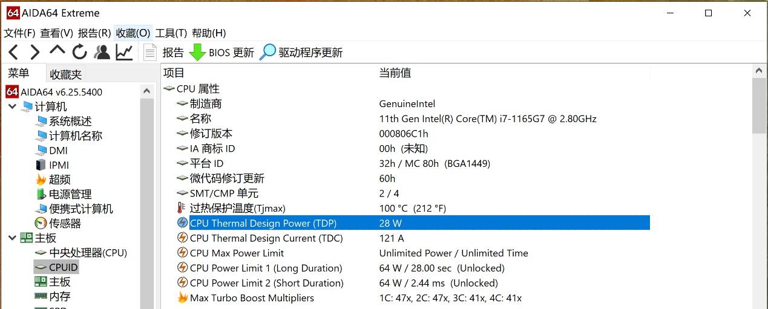The width and height of the screenshot is (768, 309).
Task: Select the SMT/CMP 单元 row
Action: (405, 194)
